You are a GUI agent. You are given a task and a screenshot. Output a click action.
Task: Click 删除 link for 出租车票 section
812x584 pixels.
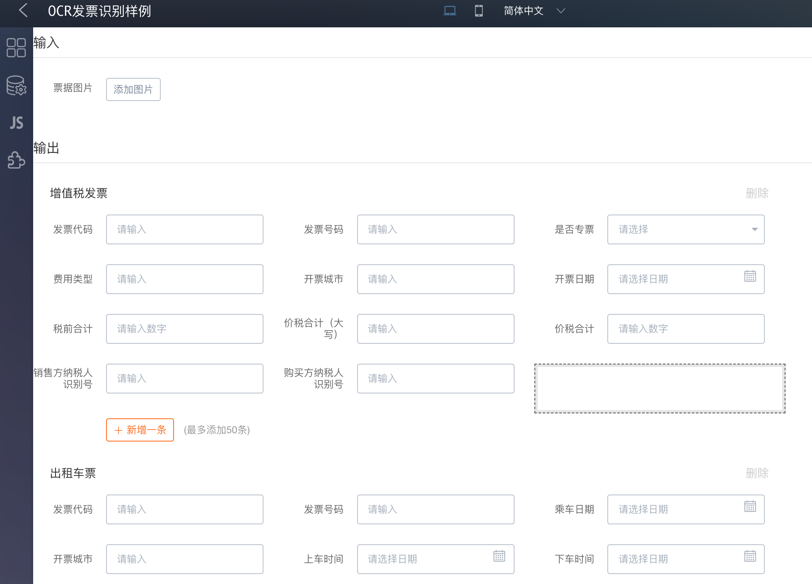tap(756, 473)
